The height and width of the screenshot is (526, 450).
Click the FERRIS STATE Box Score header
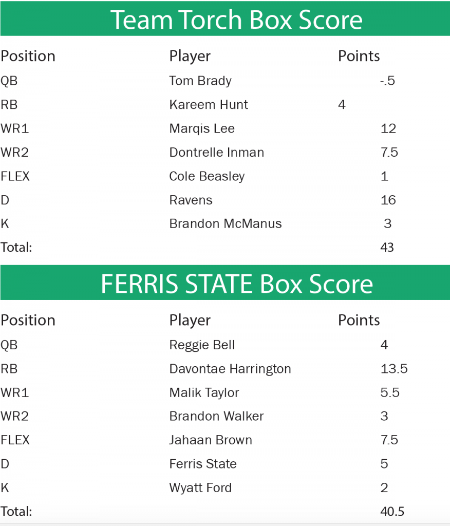pyautogui.click(x=236, y=284)
